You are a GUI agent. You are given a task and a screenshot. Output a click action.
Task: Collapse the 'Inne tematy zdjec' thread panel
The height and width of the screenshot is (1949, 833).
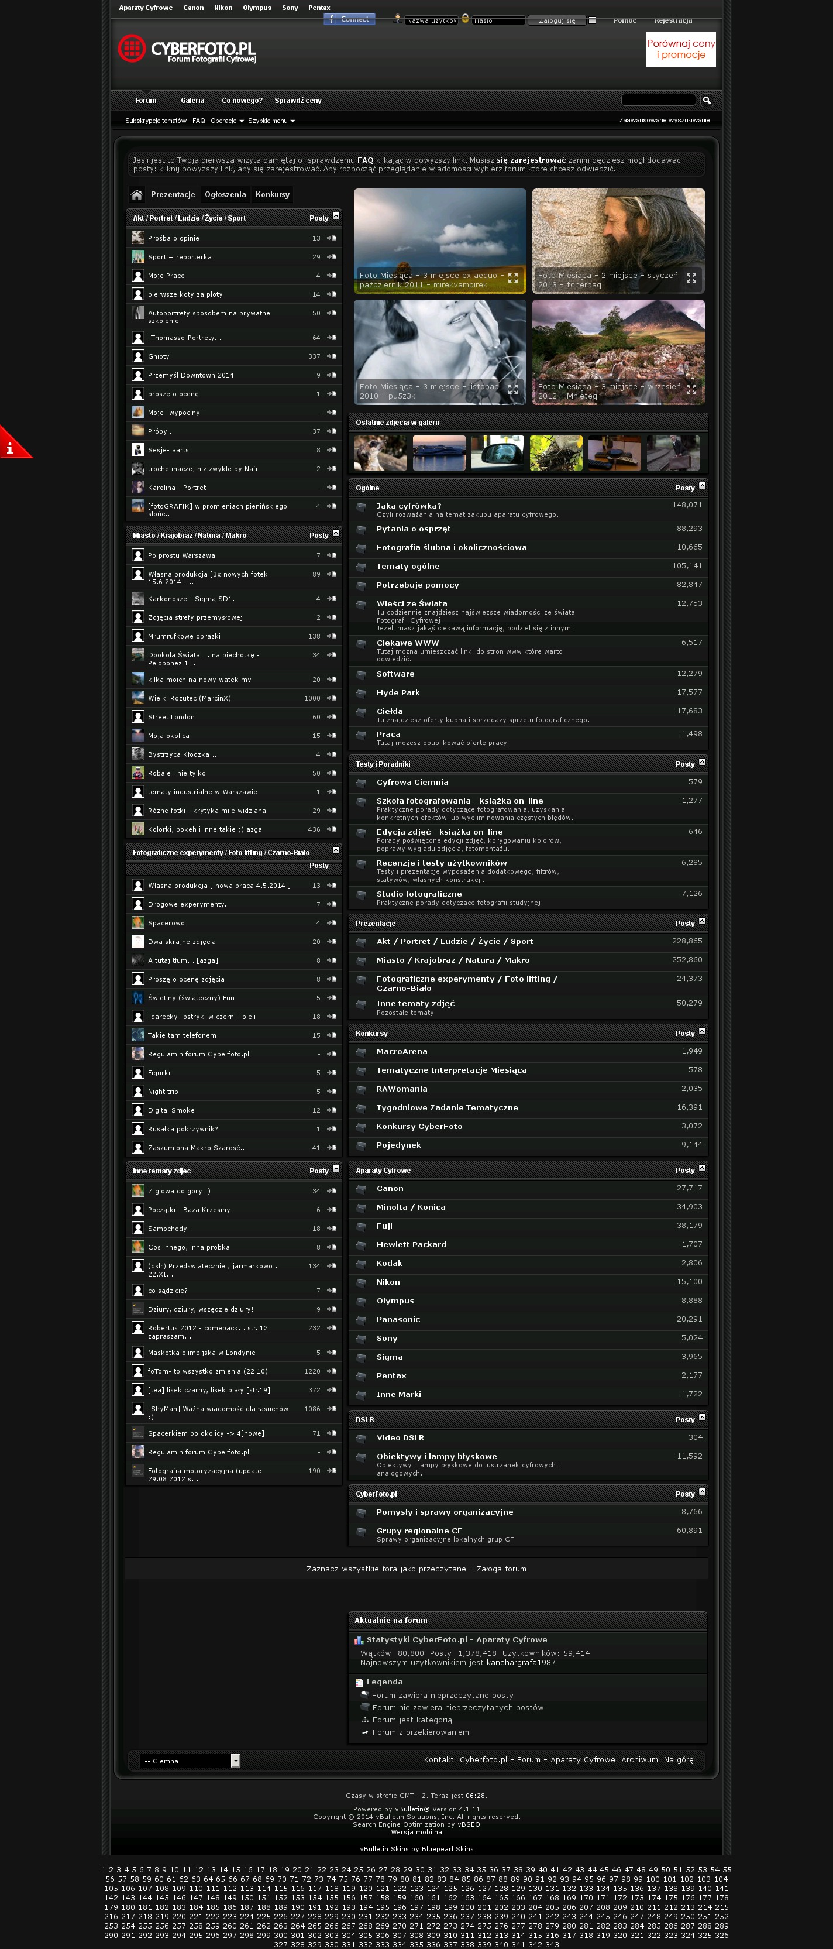[x=336, y=1169]
